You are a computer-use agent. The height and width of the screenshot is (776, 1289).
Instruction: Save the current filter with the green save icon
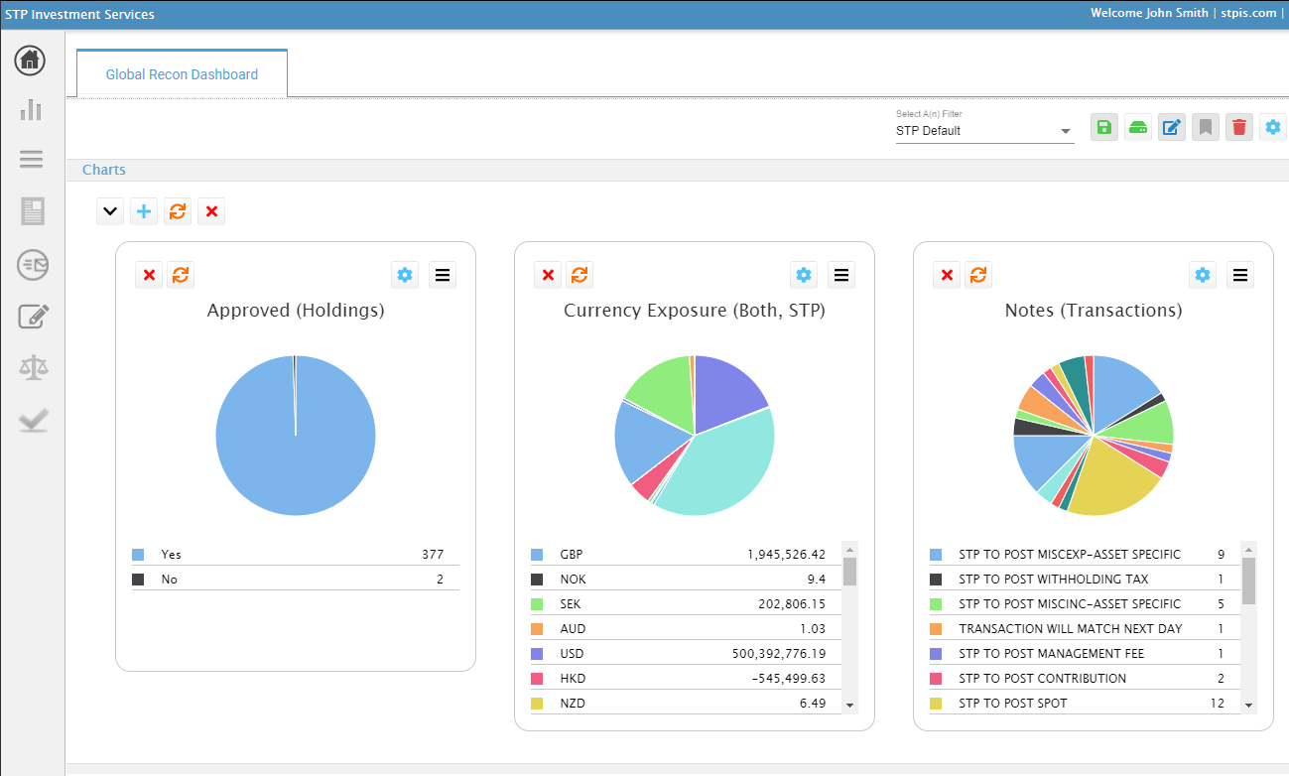click(x=1103, y=127)
